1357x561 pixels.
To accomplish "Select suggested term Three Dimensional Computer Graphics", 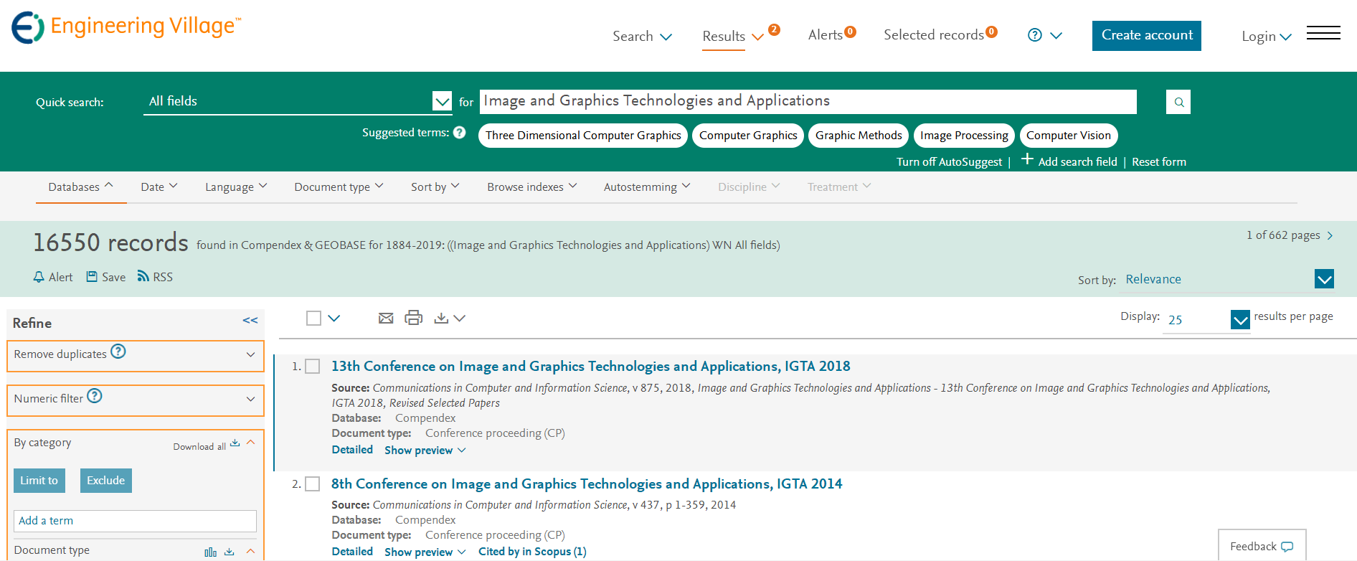I will tap(583, 136).
